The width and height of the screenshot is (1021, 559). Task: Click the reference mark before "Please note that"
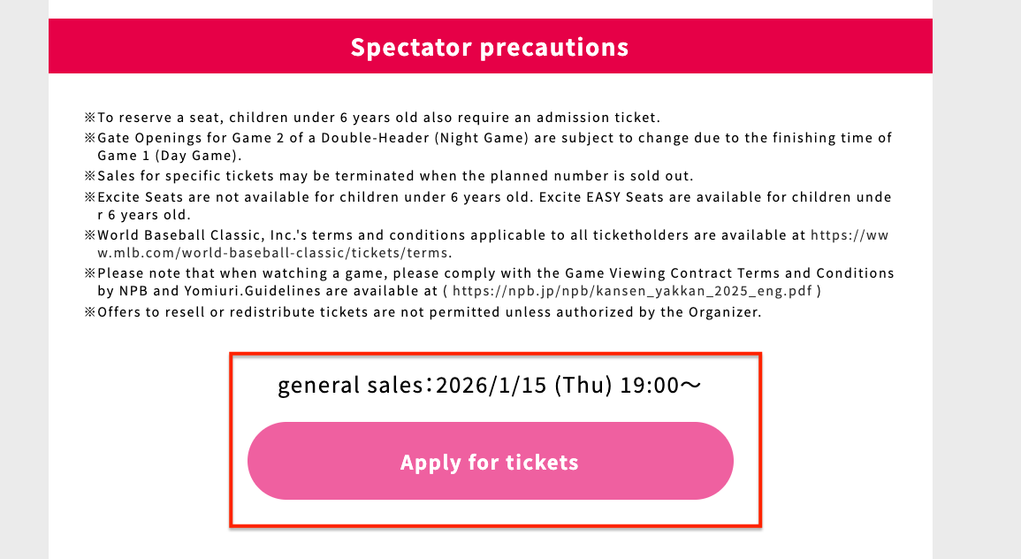click(x=89, y=273)
